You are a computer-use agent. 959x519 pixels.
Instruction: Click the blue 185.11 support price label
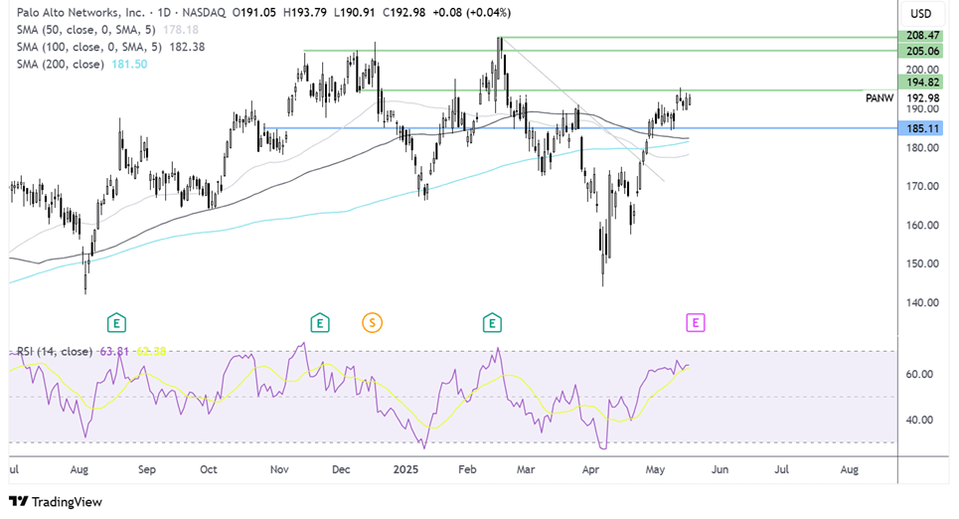click(920, 128)
